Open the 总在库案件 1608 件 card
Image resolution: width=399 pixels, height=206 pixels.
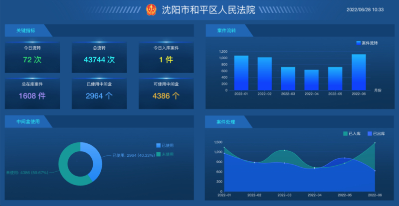click(32, 93)
